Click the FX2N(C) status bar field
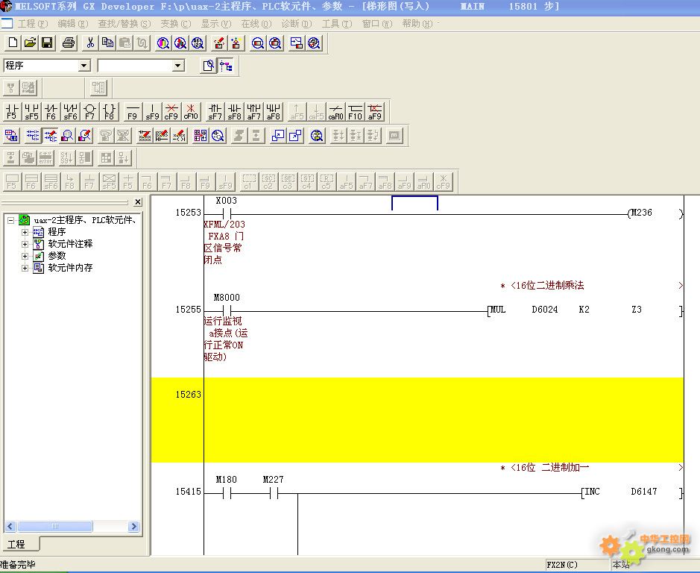This screenshot has width=700, height=573. 576,565
